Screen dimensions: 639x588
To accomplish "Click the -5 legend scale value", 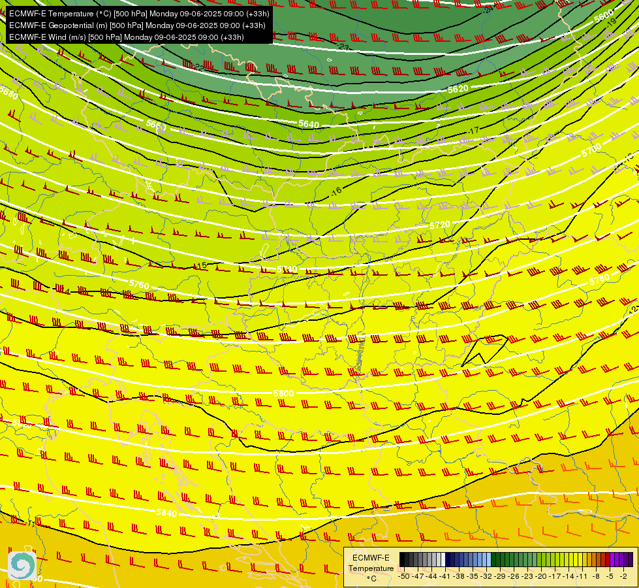I will pyautogui.click(x=609, y=577).
